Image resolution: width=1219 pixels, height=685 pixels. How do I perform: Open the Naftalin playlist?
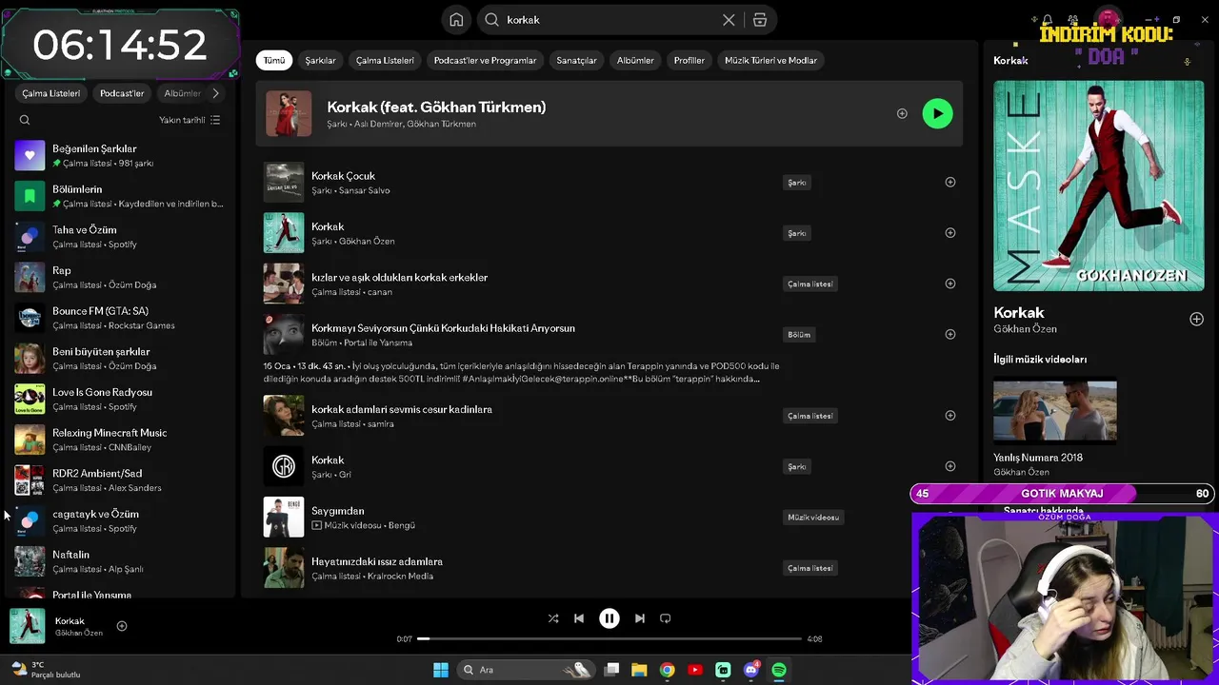click(119, 561)
